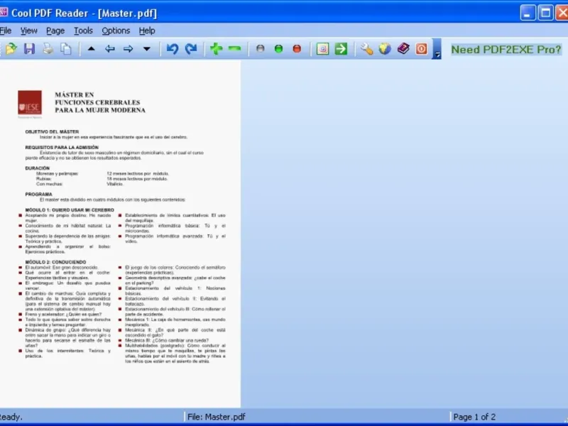Go to first page with up triangle
Image resolution: width=568 pixels, height=426 pixels.
pyautogui.click(x=92, y=48)
